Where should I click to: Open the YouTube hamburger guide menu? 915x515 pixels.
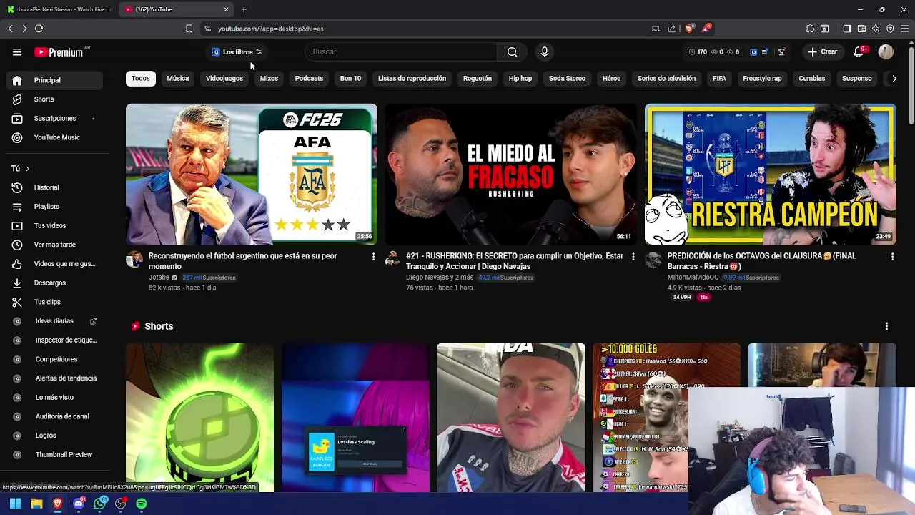(17, 52)
